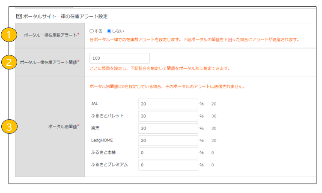322x193 pixels.
Task: Click the ポータル一律在庫アラート閾値 row label
Action: click(x=50, y=62)
